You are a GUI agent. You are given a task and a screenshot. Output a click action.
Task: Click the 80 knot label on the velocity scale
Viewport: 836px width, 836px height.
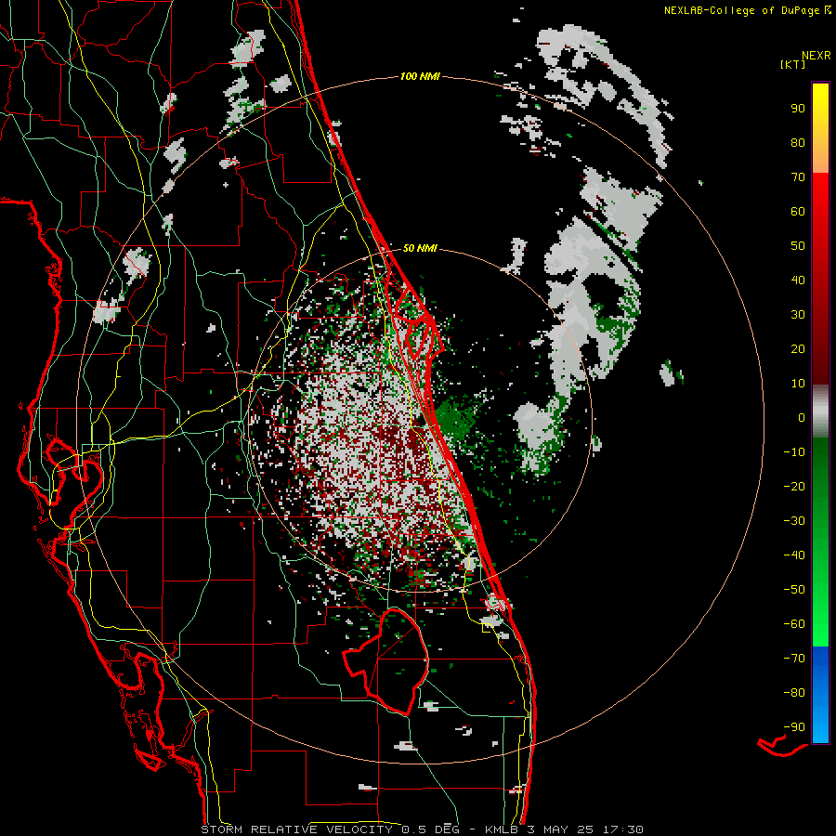coord(798,142)
